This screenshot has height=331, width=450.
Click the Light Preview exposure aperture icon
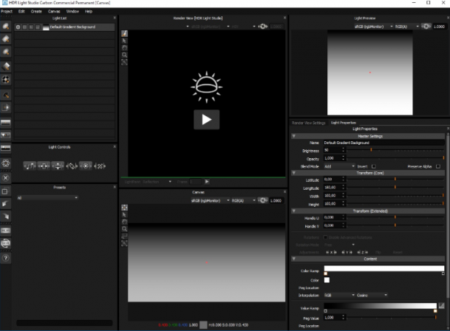click(426, 26)
